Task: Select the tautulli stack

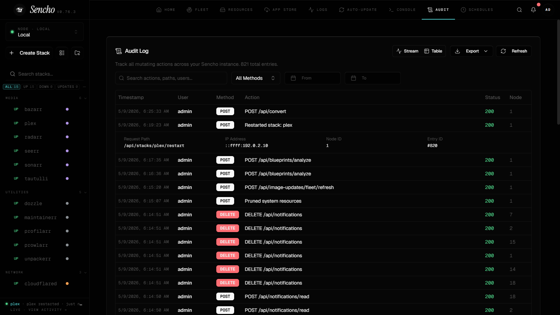Action: pos(44,178)
